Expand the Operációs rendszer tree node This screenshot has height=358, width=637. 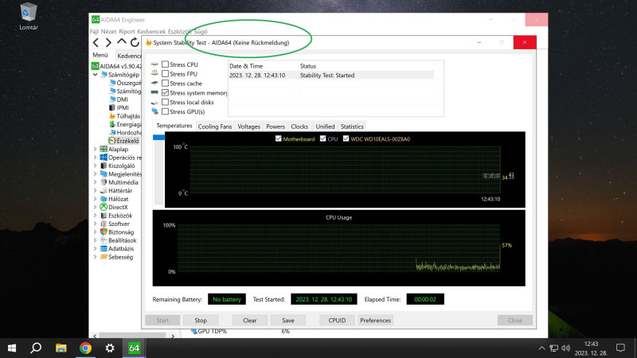click(x=95, y=158)
